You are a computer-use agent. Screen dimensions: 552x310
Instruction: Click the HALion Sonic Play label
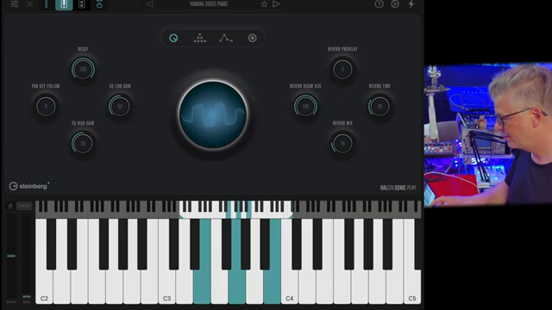[x=398, y=188]
